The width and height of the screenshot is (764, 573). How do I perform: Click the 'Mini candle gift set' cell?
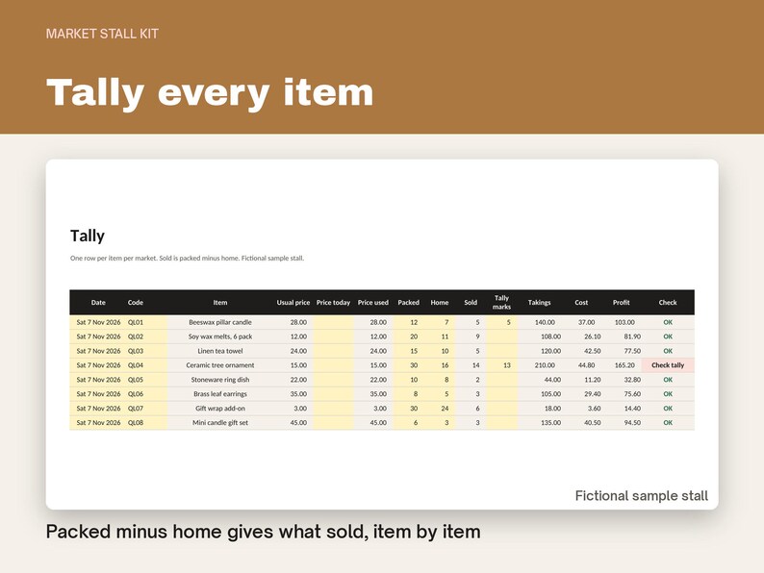coord(220,423)
